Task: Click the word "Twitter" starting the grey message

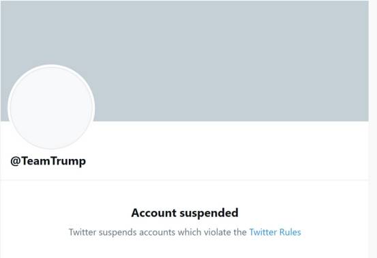Action: point(82,232)
